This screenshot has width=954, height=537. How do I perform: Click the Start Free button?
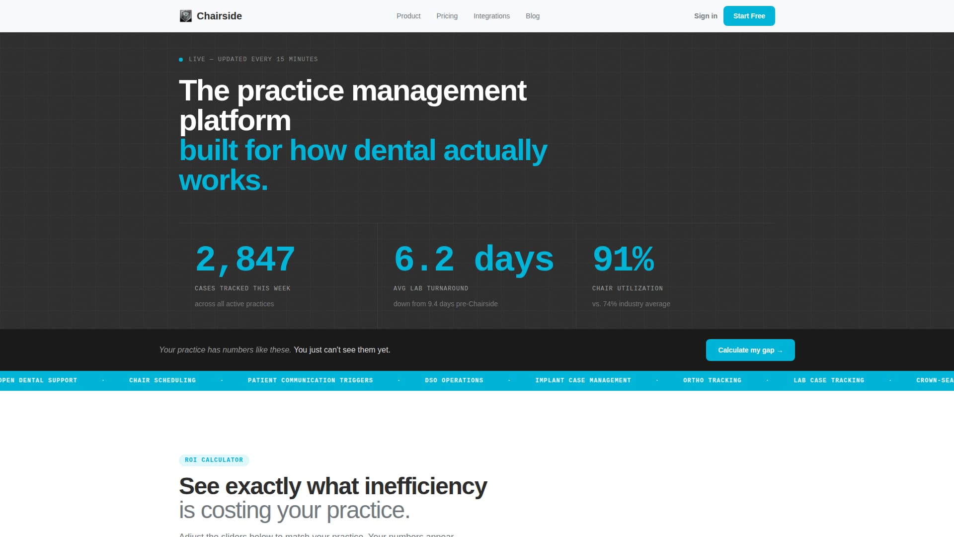pyautogui.click(x=749, y=16)
